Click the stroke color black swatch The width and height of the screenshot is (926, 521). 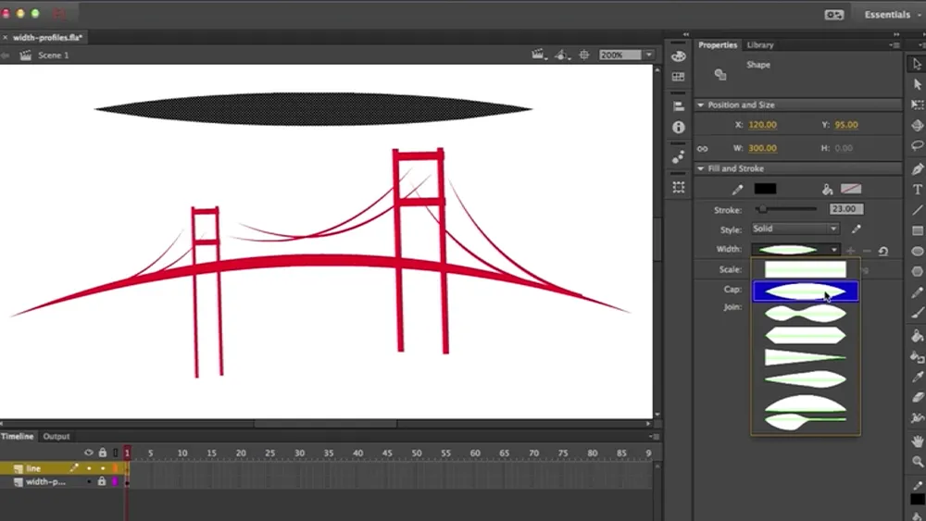tap(766, 189)
